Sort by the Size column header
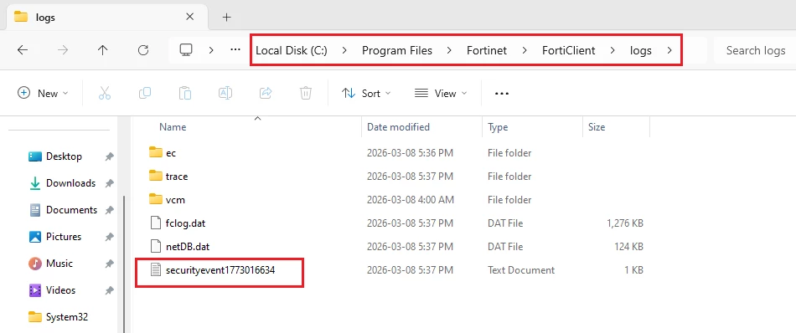796x333 pixels. (x=597, y=126)
